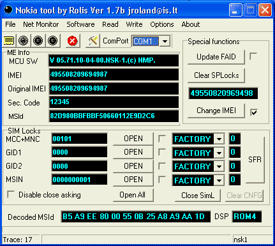275x246 pixels.
Task: Tick the GID2 lock checkbox
Action: [162, 166]
